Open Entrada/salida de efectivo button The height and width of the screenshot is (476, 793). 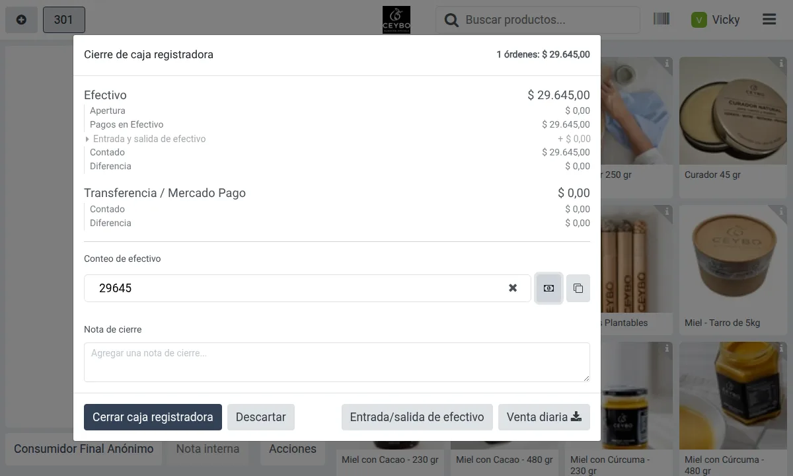417,417
